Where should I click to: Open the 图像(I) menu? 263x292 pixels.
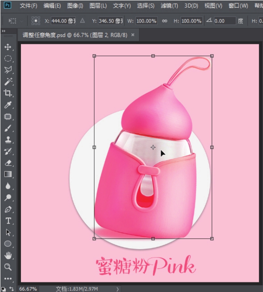point(75,6)
